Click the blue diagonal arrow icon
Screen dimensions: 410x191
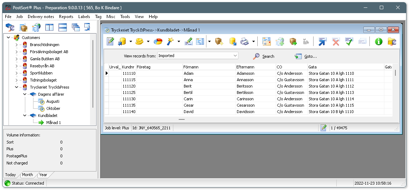(x=323, y=41)
